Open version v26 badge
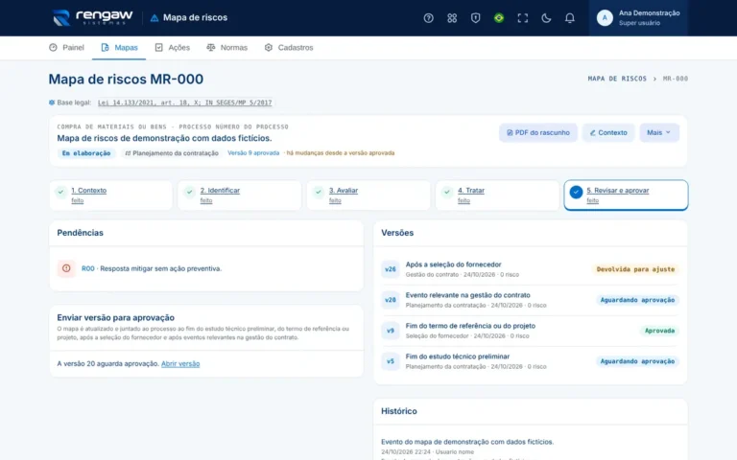 click(x=391, y=269)
